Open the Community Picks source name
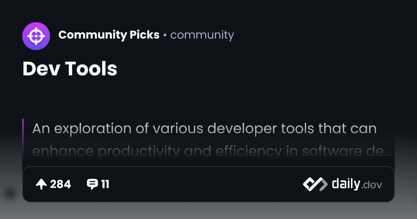This screenshot has width=417, height=219. point(108,35)
